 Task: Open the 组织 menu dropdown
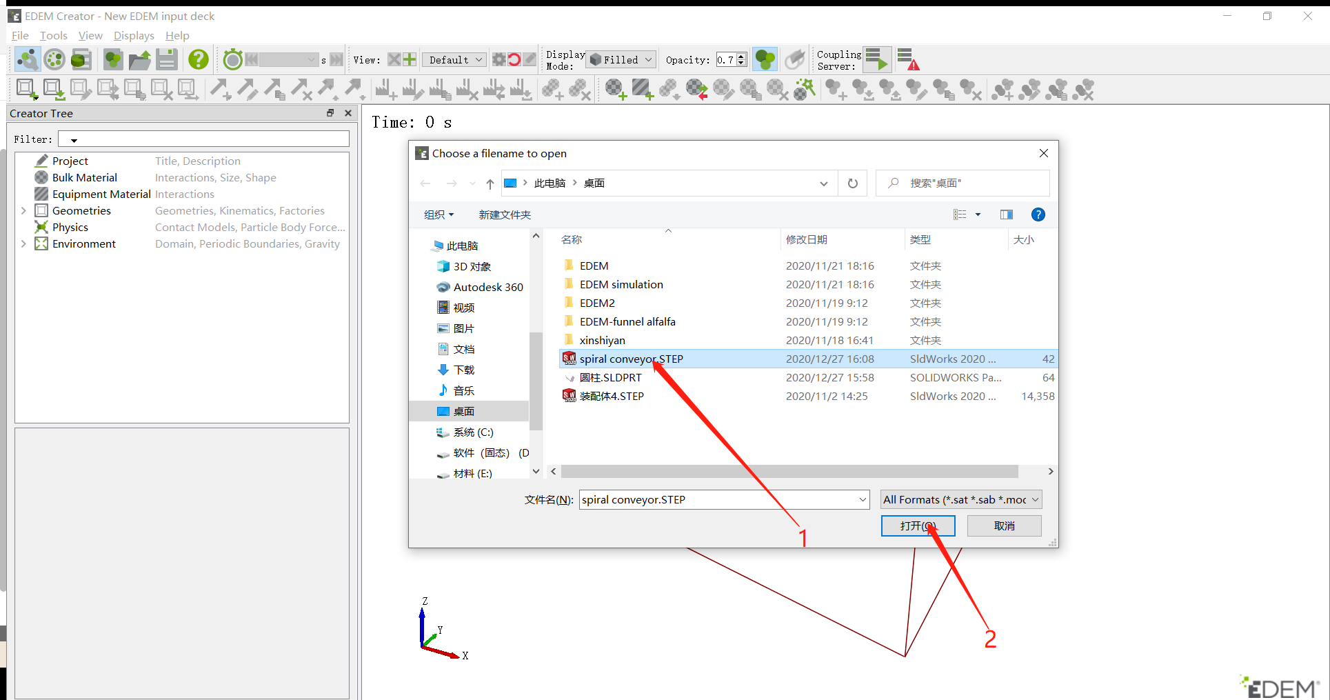pyautogui.click(x=439, y=214)
